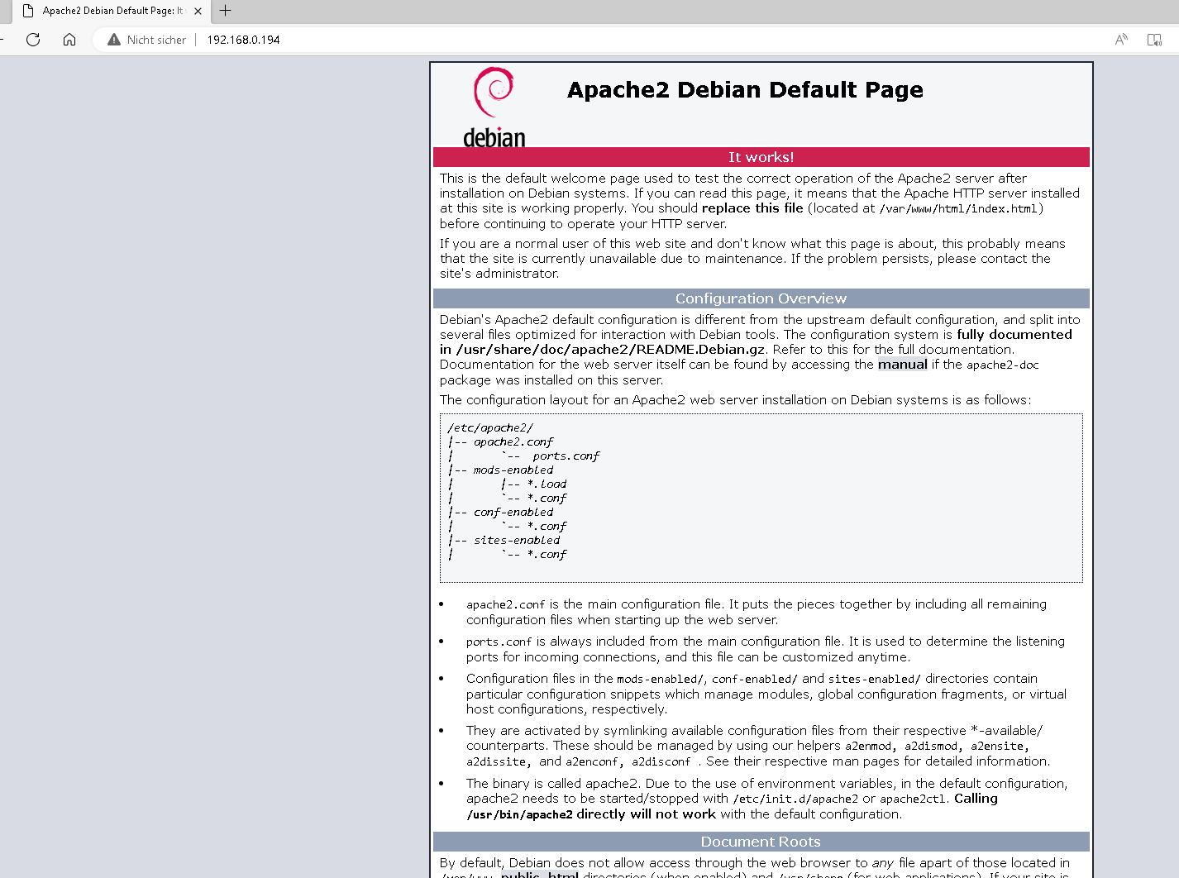Click '*.load' entry in the config tree
Screen dimensions: 1179x878
(x=547, y=484)
